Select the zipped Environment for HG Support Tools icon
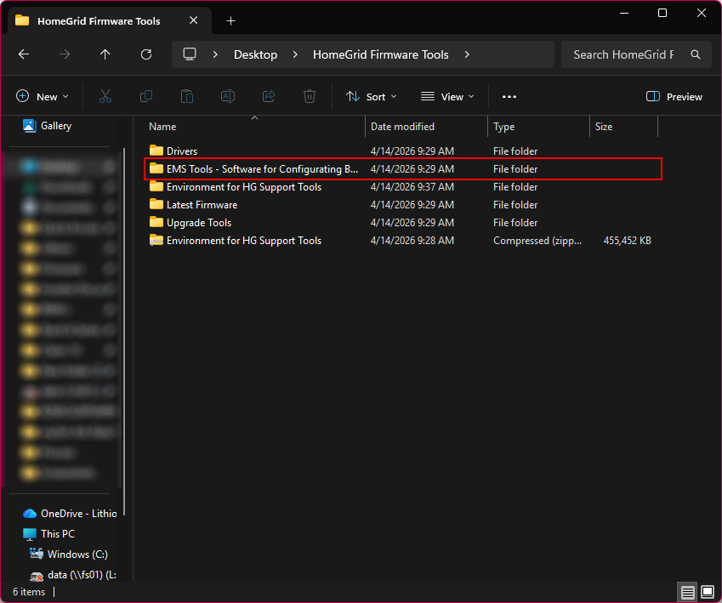 pyautogui.click(x=156, y=241)
